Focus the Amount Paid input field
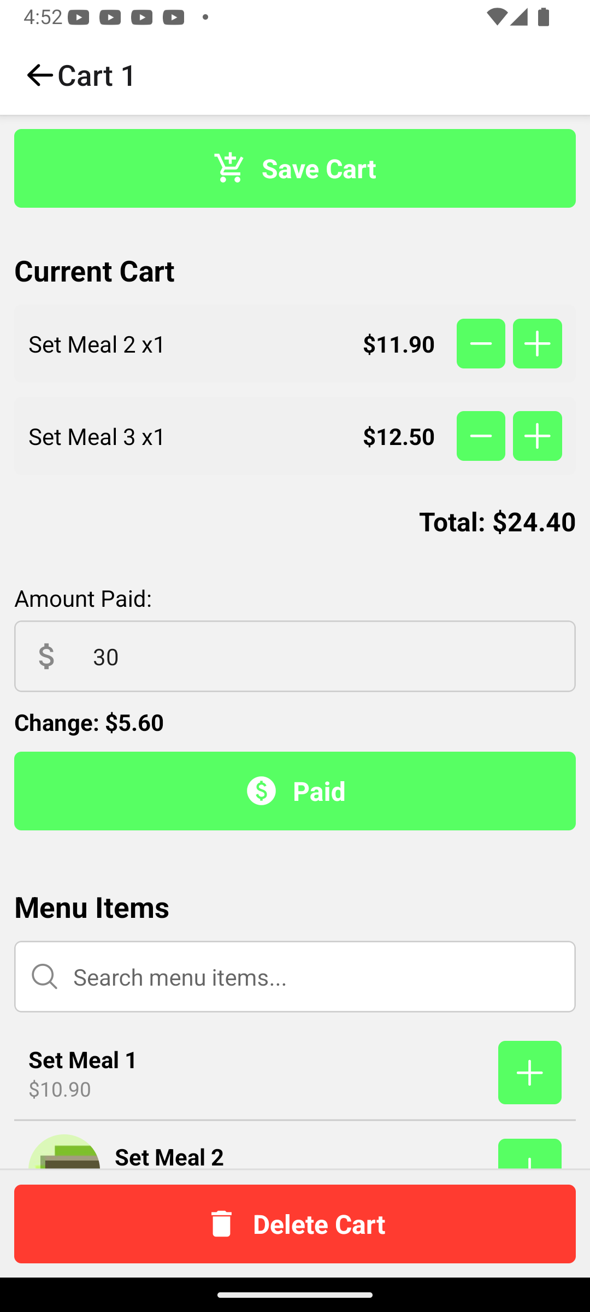 coord(328,657)
